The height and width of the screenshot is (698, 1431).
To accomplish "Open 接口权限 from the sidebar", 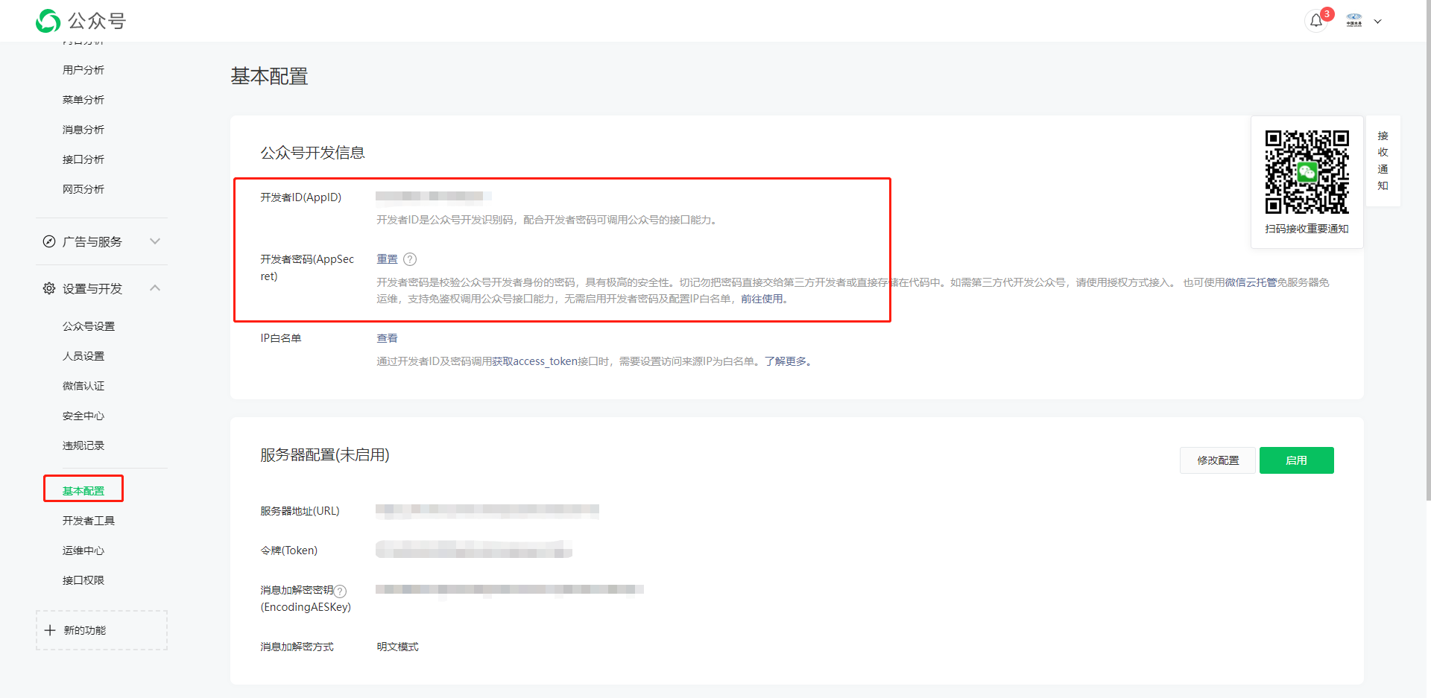I will 83,580.
